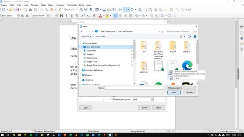
Task: Click the Refresh icon in address bar
Action: pos(162,32)
